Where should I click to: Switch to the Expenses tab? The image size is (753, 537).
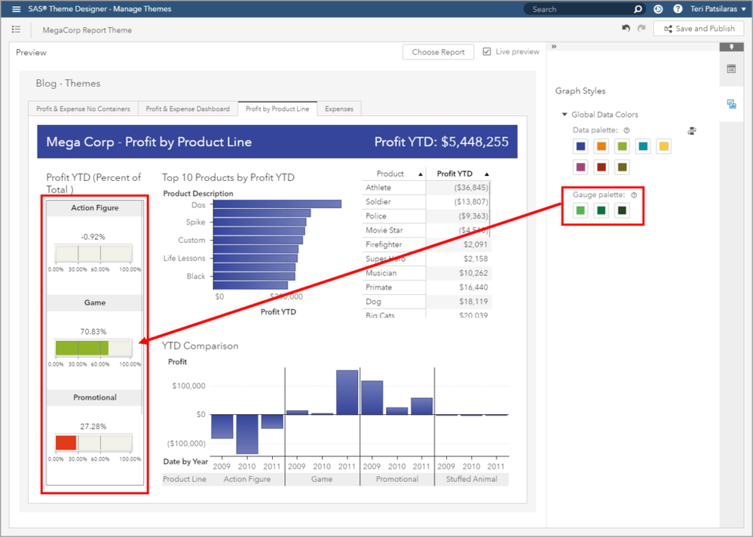pyautogui.click(x=339, y=109)
